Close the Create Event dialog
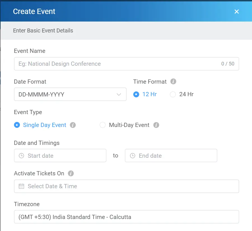Image resolution: width=252 pixels, height=231 pixels. point(236,11)
